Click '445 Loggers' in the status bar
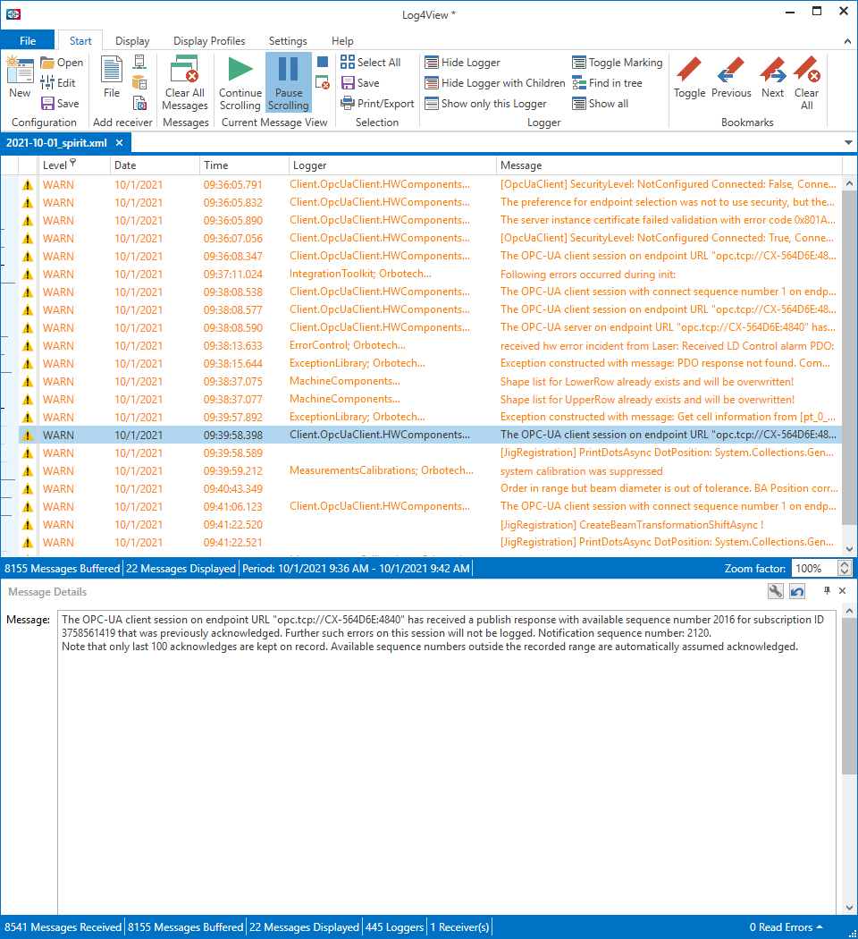858x939 pixels. [394, 927]
